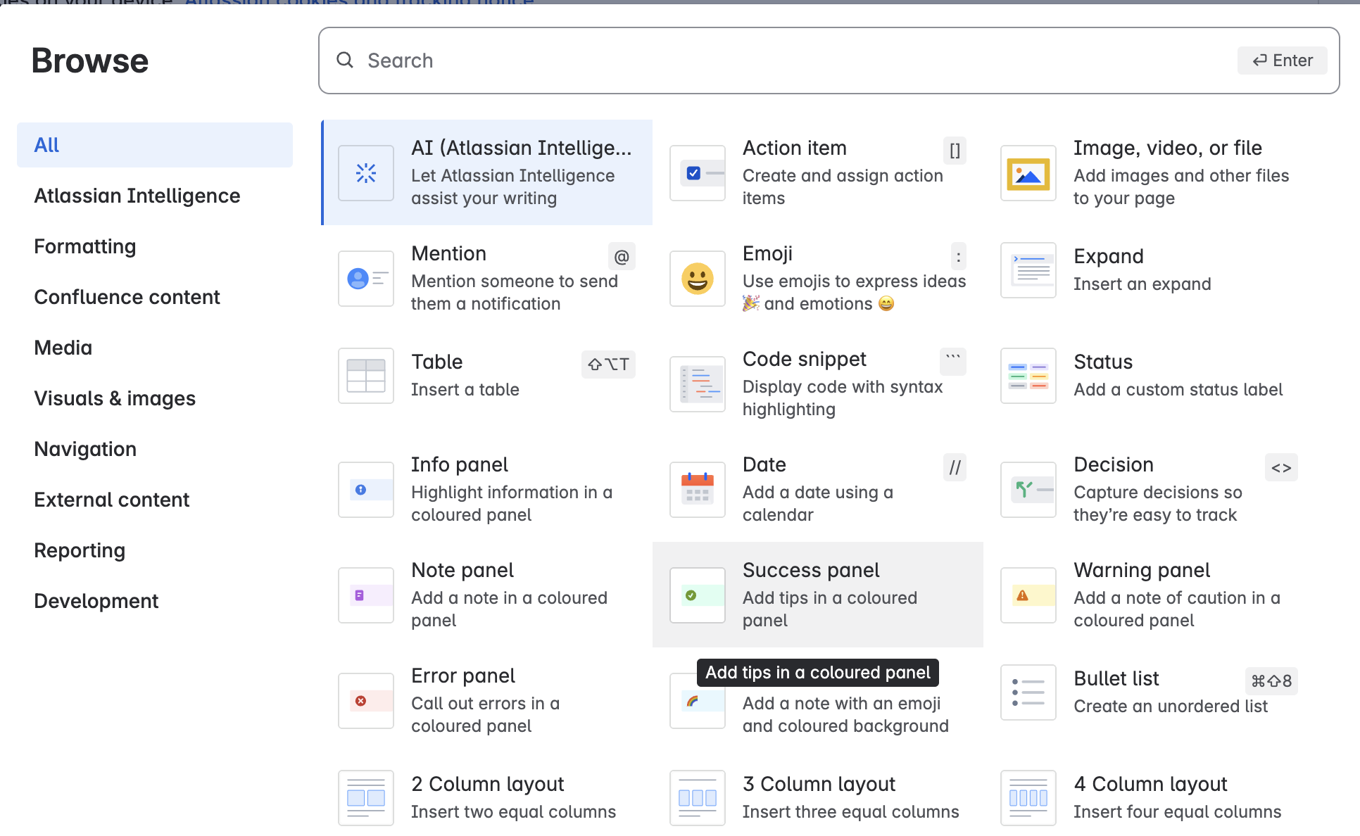Click the search magnifier icon
This screenshot has width=1360, height=836.
(x=345, y=61)
